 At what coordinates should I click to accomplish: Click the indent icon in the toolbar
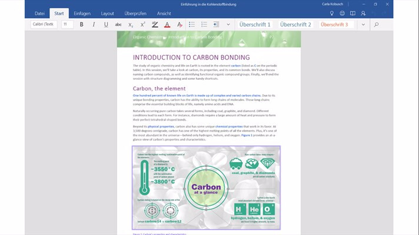click(216, 25)
